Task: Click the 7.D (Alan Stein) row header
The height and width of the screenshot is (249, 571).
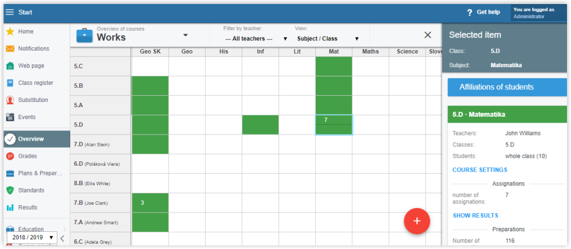Action: tap(100, 144)
